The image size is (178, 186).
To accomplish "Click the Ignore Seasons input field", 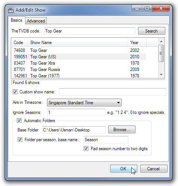I will [76, 112].
